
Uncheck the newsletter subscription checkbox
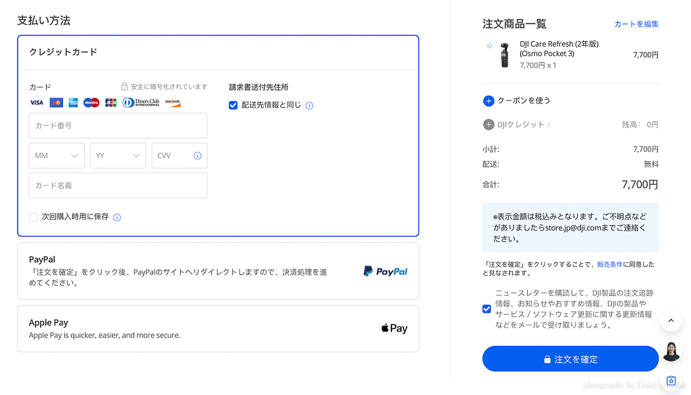[487, 309]
